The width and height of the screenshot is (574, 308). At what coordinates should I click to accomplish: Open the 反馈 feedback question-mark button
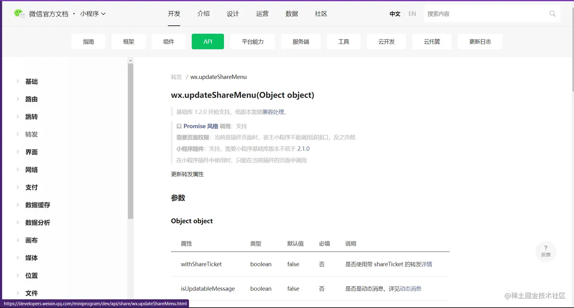546,251
